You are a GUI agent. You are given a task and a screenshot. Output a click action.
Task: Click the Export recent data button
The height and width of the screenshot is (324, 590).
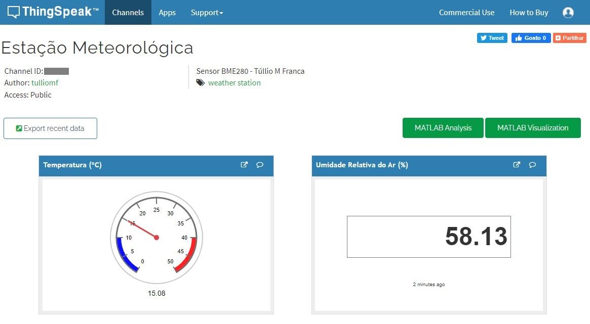(x=51, y=128)
